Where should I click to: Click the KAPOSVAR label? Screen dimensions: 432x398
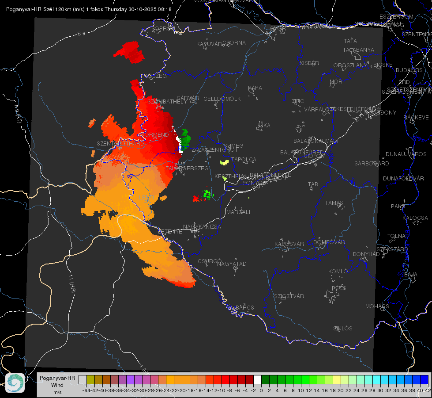click(289, 244)
